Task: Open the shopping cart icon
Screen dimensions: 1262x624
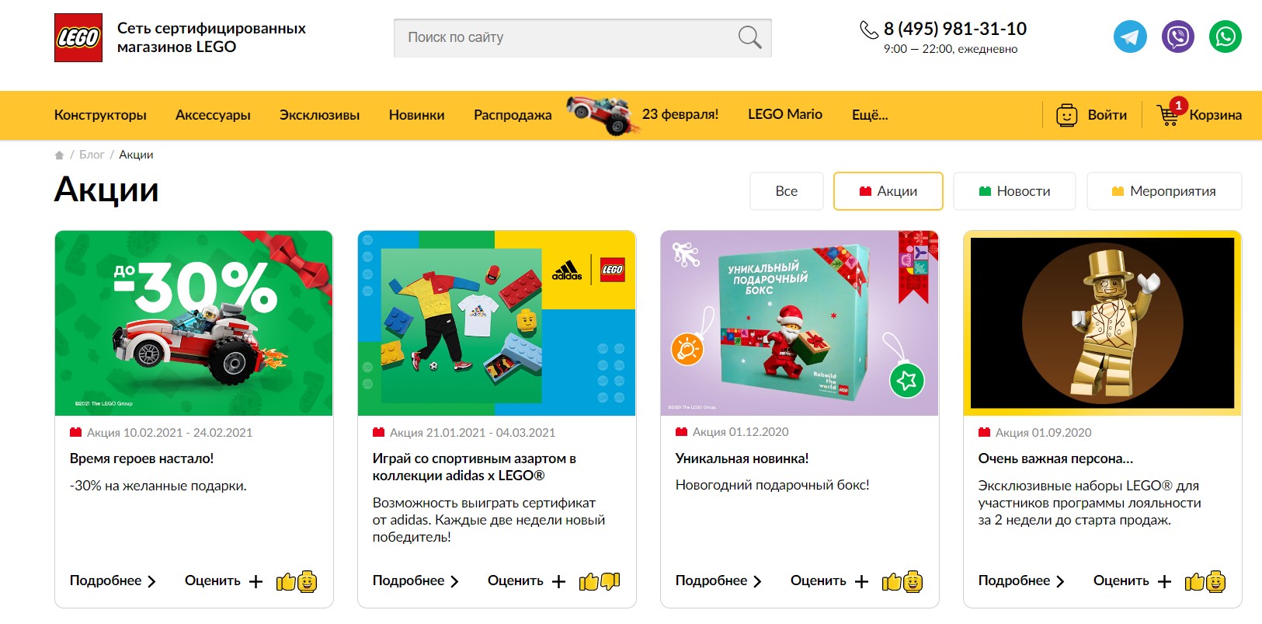Action: tap(1167, 115)
